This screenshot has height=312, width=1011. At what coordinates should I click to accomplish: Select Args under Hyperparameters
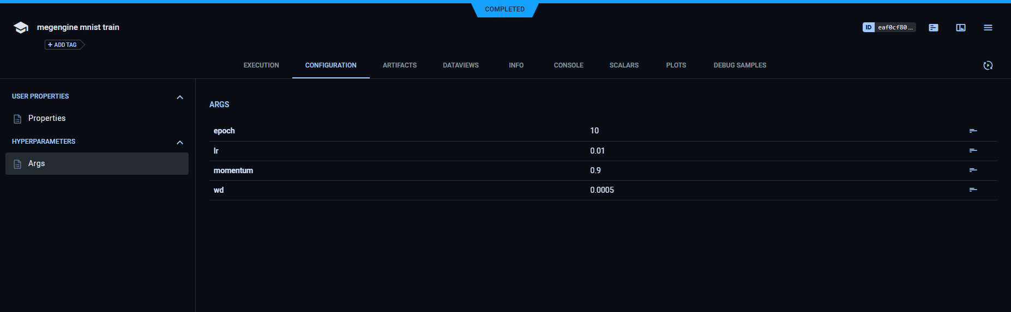37,163
